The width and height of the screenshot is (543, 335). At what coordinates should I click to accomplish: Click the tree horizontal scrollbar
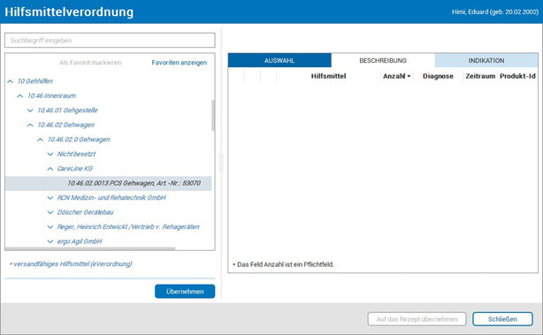[90, 248]
